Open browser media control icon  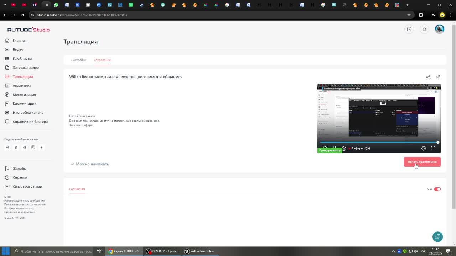click(x=433, y=15)
